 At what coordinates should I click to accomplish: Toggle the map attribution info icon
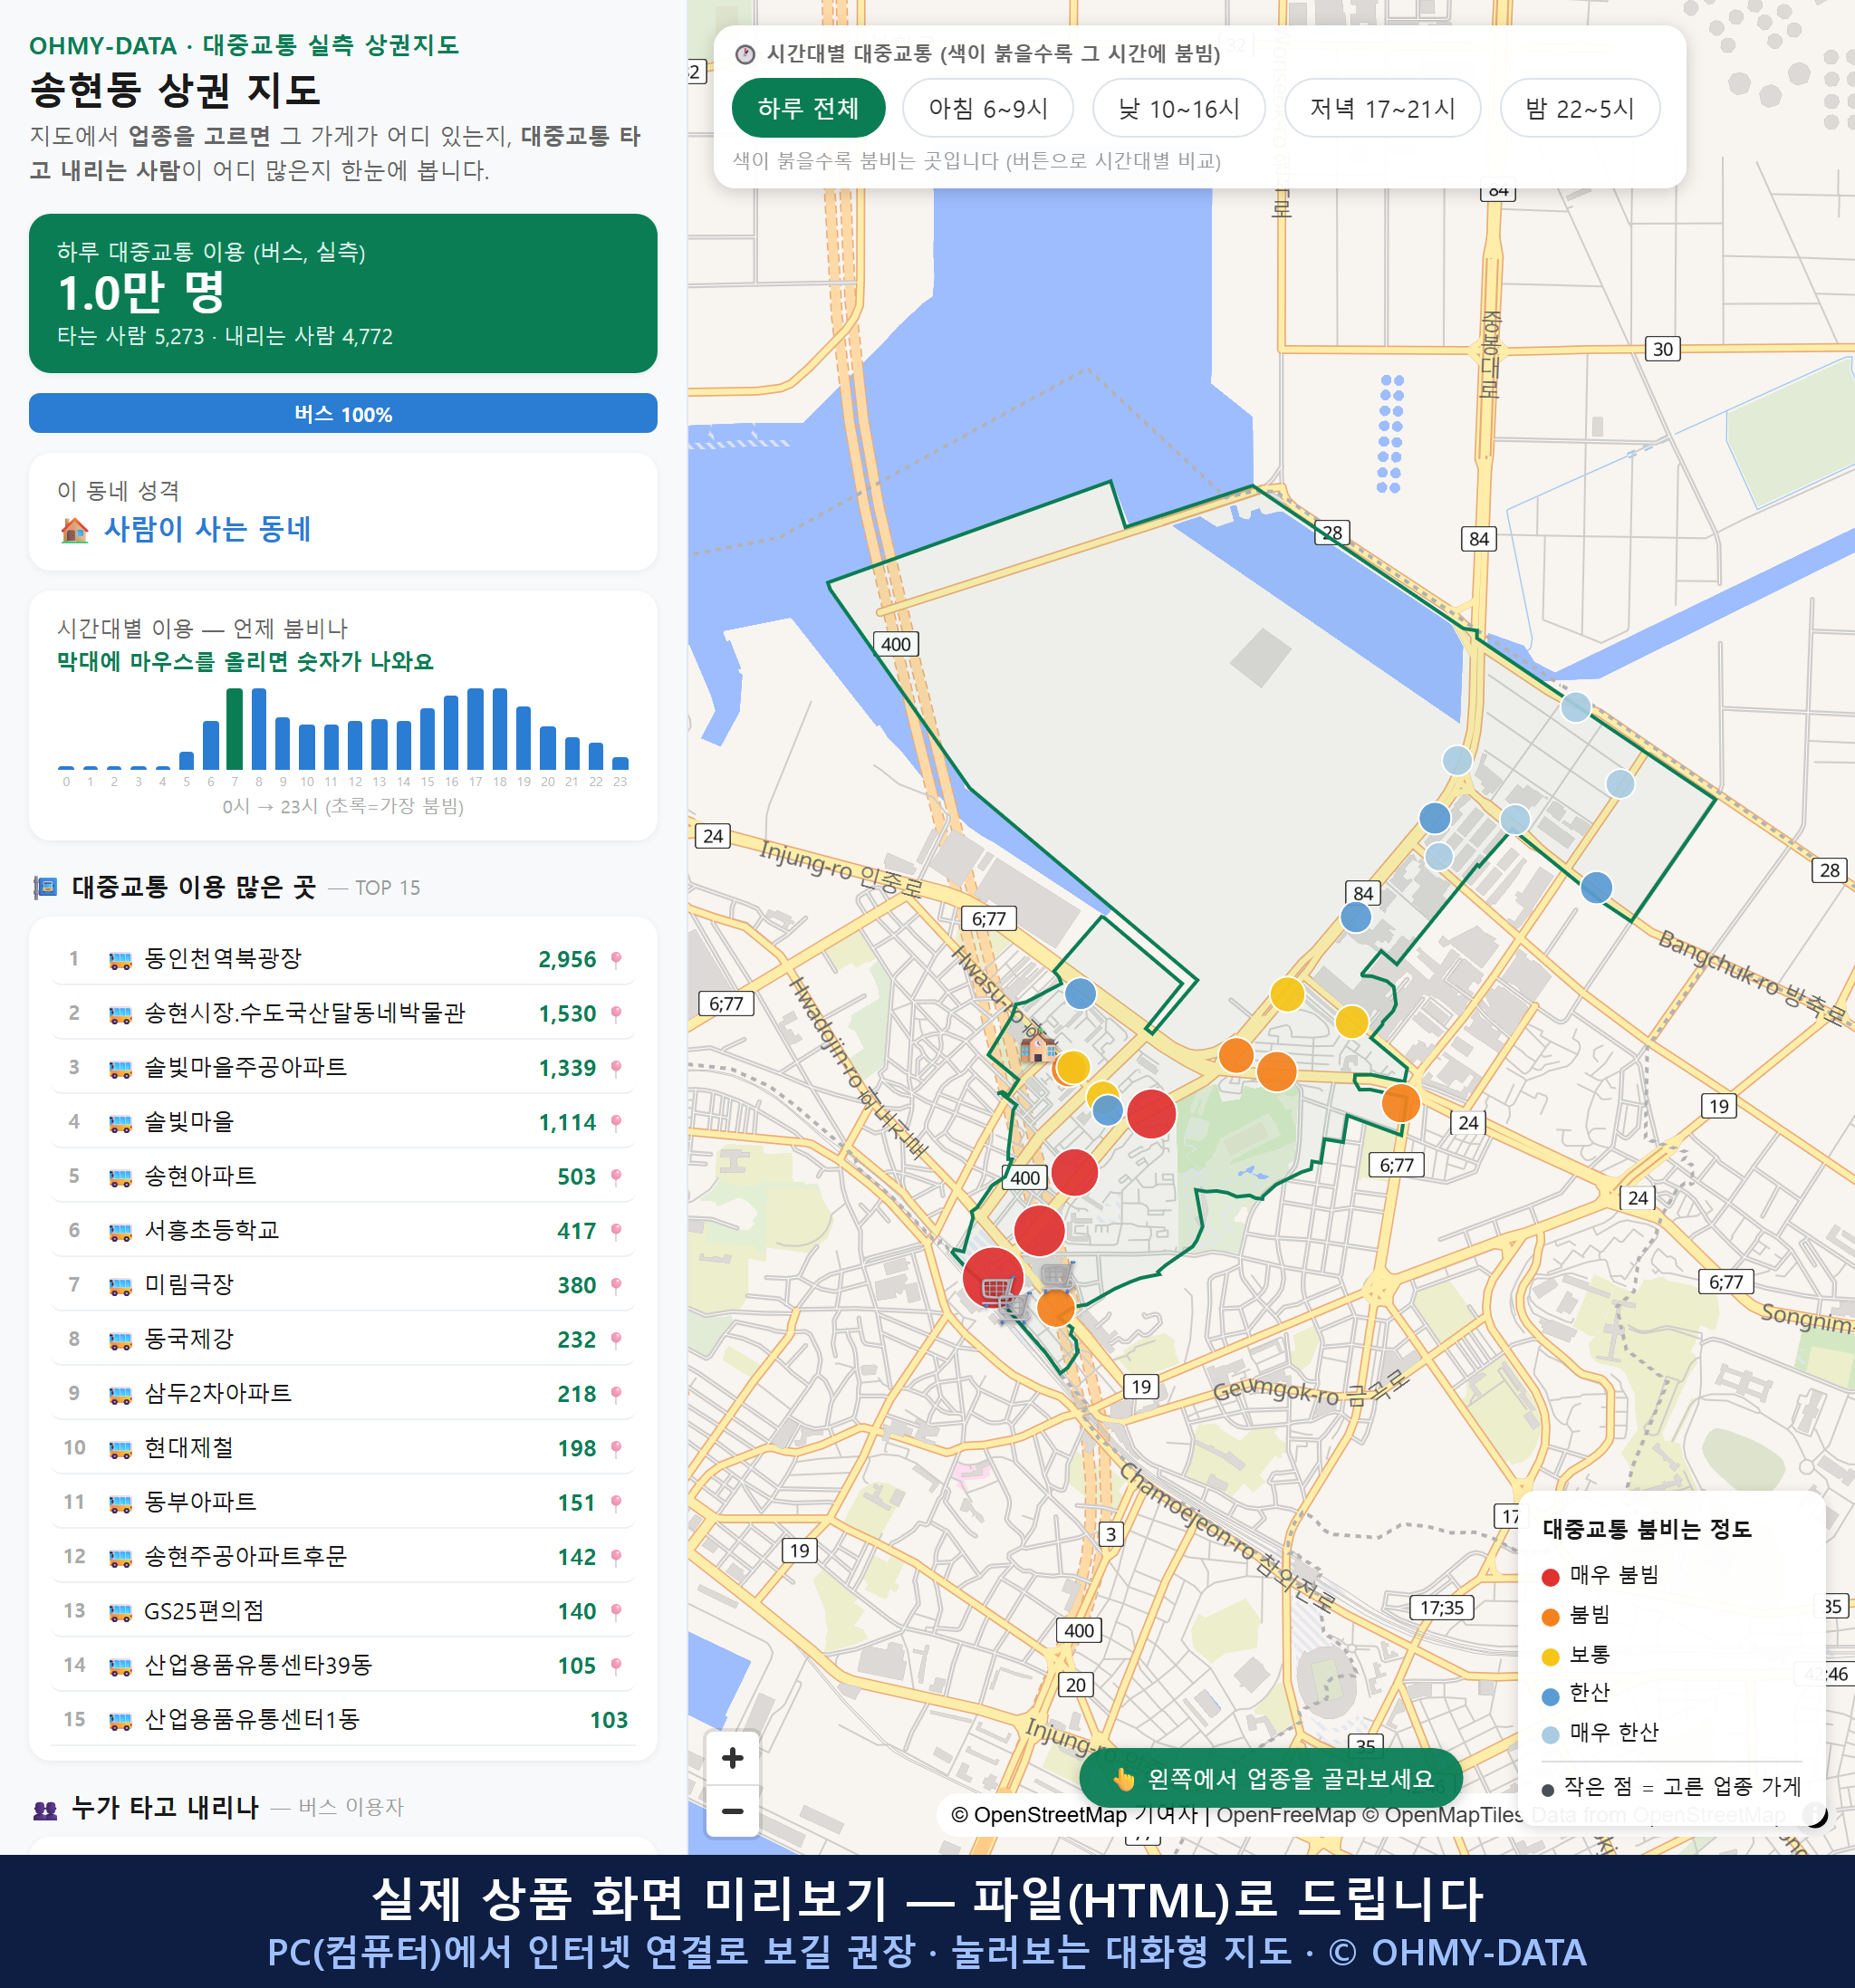[1814, 1814]
